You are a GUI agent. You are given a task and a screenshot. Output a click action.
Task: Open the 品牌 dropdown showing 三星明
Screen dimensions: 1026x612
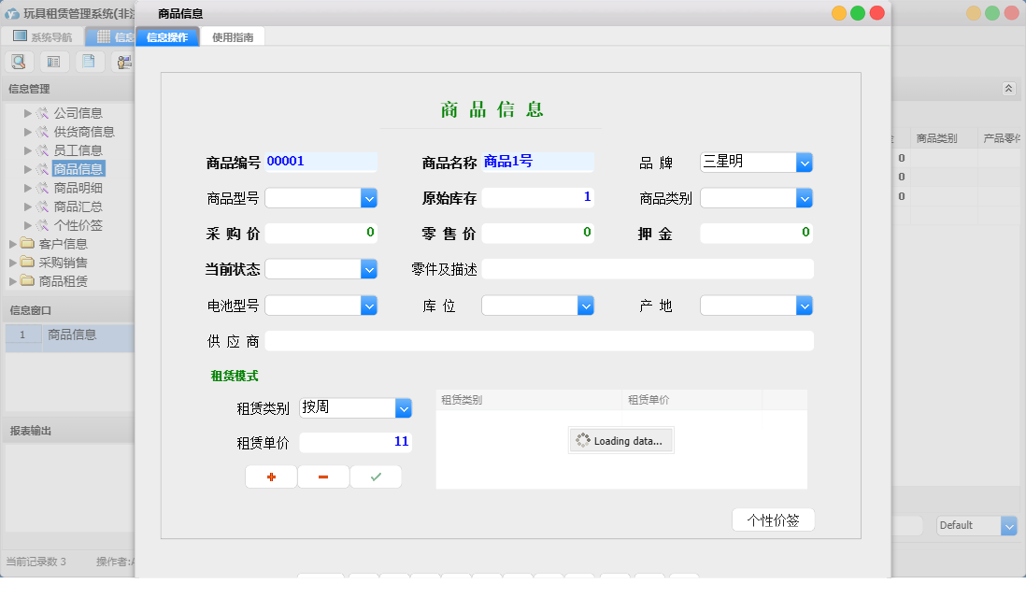pyautogui.click(x=804, y=163)
